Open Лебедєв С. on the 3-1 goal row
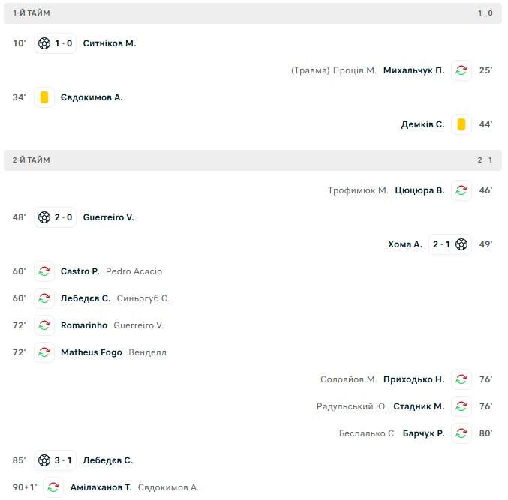This screenshot has height=500, width=508. point(108,460)
